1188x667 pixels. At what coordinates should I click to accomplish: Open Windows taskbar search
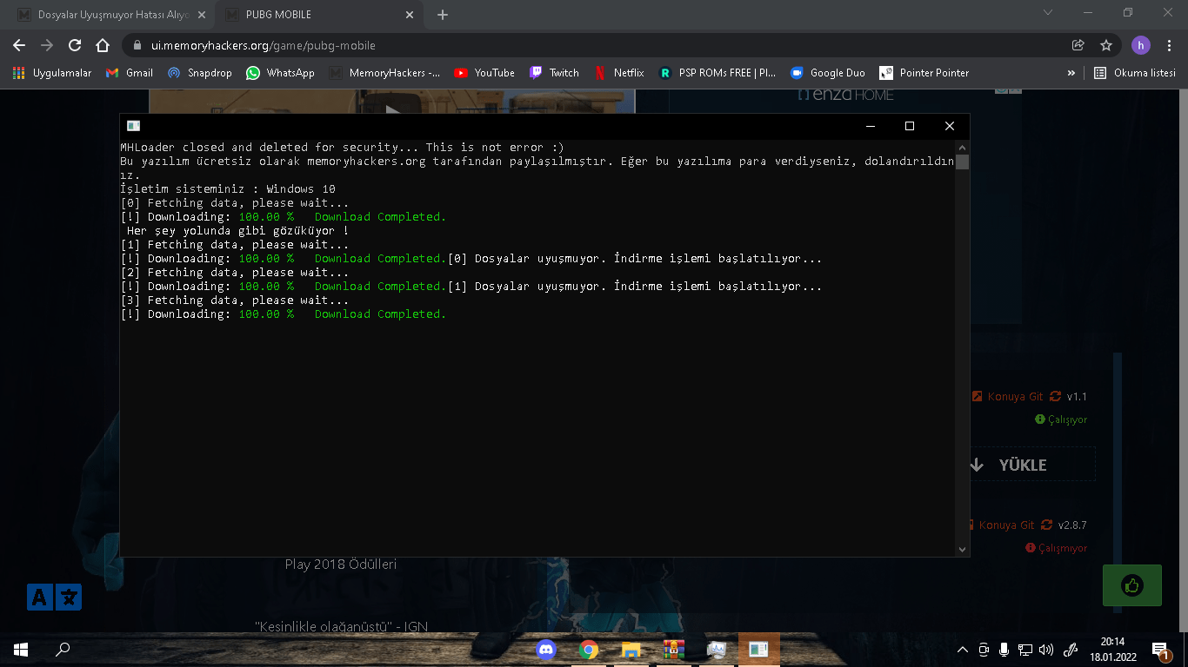63,649
